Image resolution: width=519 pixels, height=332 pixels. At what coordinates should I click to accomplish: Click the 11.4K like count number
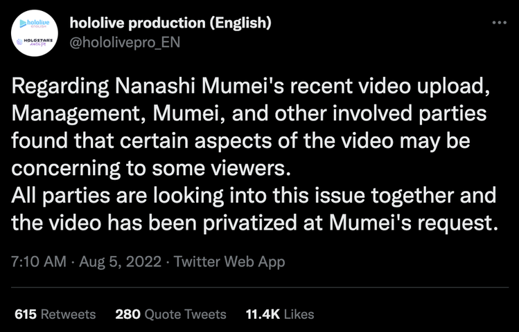click(x=263, y=314)
